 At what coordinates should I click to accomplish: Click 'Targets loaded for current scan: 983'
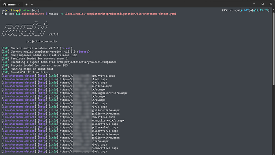click(35, 65)
